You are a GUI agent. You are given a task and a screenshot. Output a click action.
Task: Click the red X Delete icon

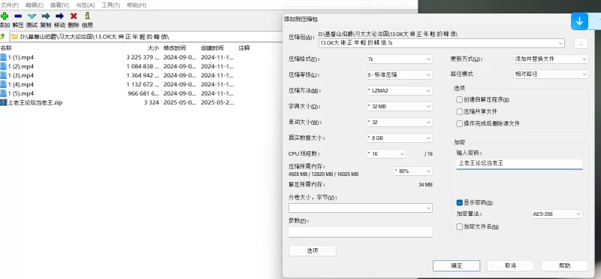74,16
